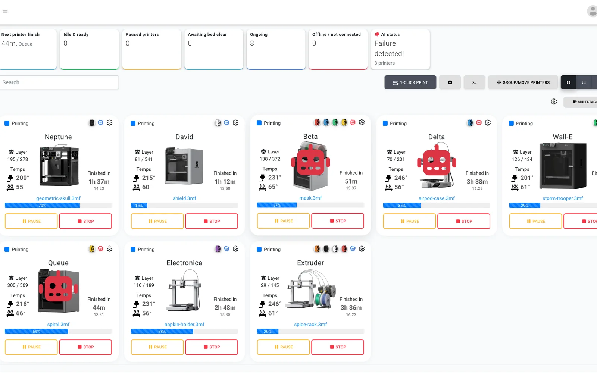Screen dimensions: 597x373
Task: Open the hamburger navigation menu
Action: (x=5, y=11)
